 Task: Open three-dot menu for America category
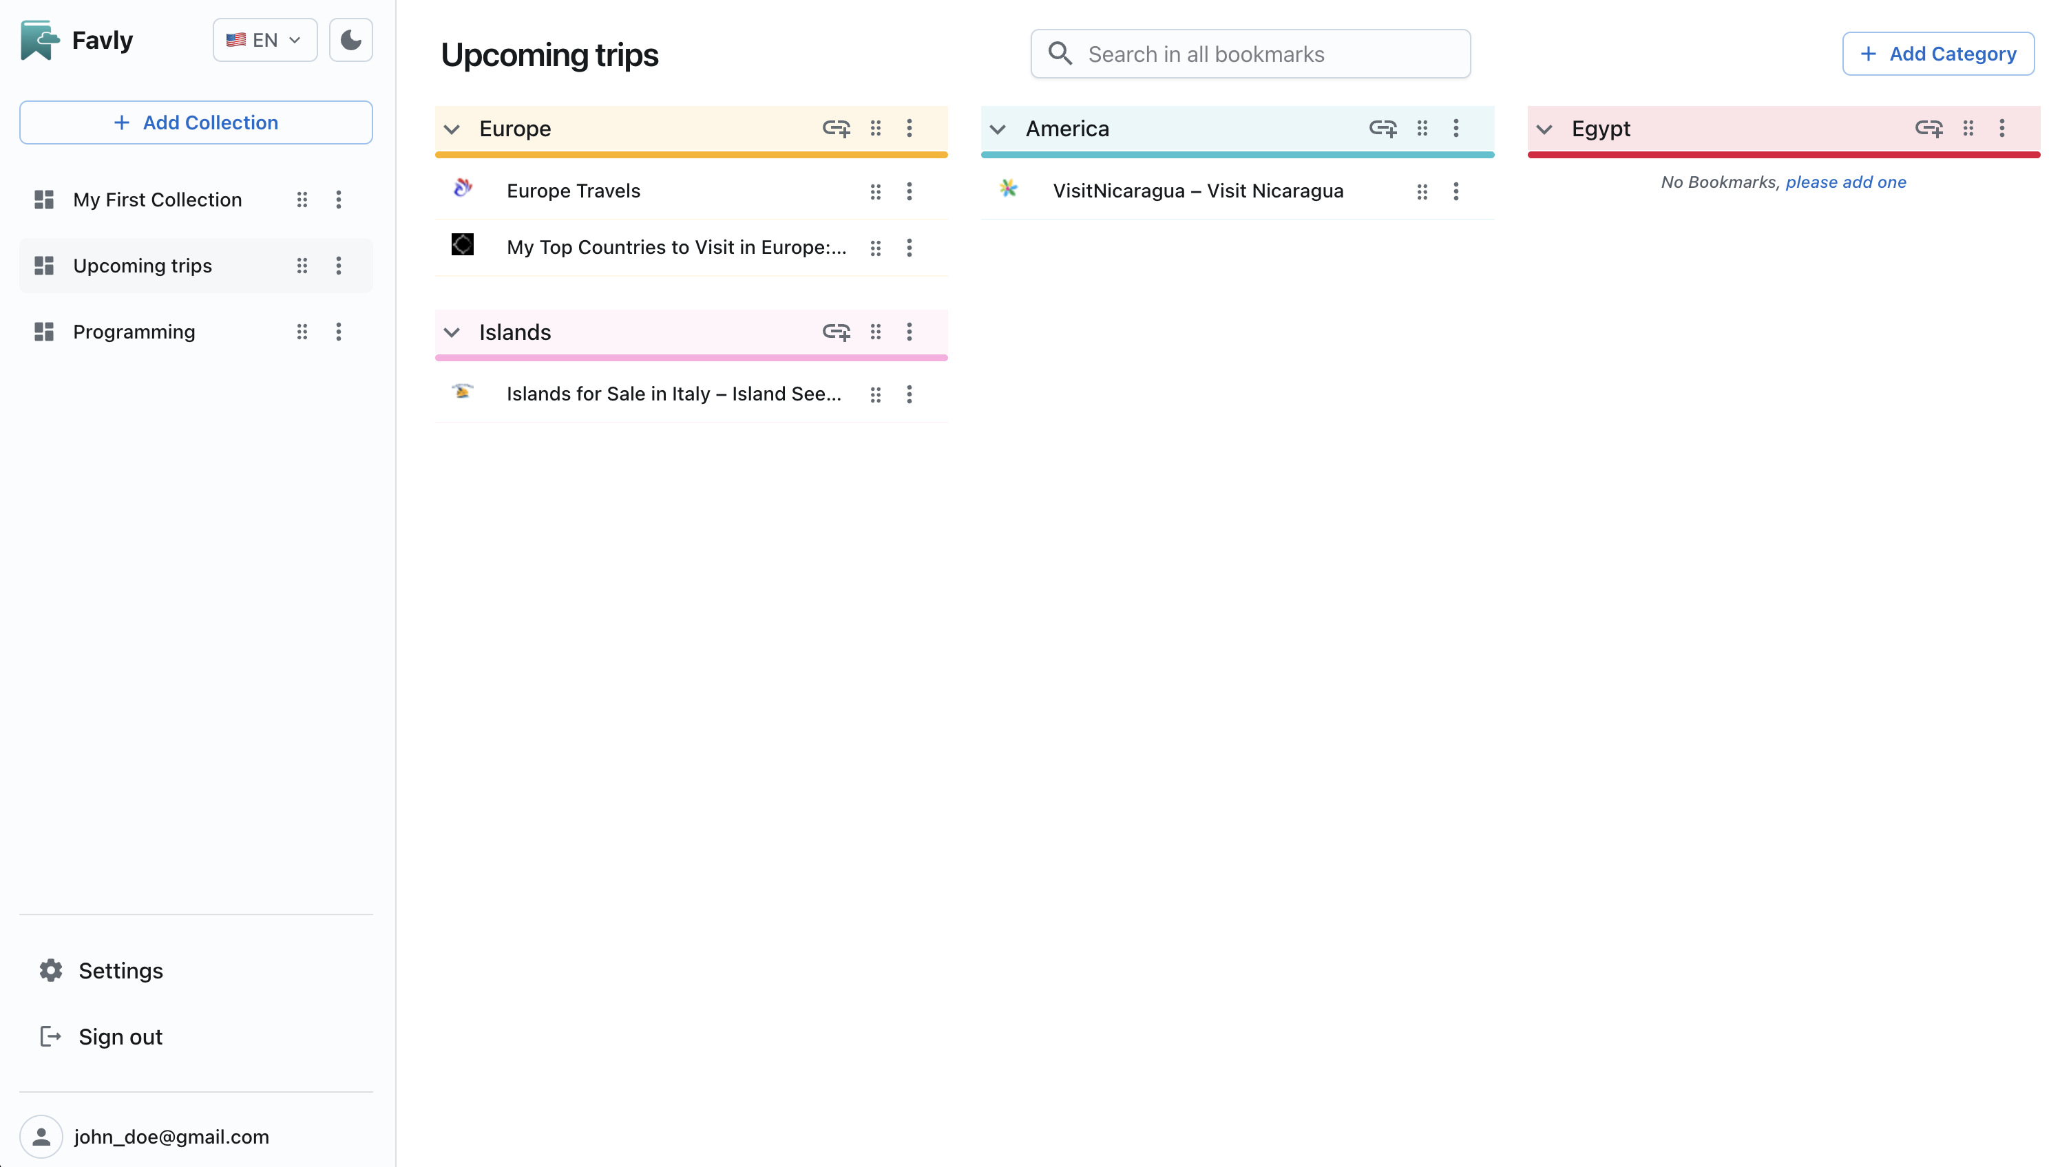pos(1455,128)
